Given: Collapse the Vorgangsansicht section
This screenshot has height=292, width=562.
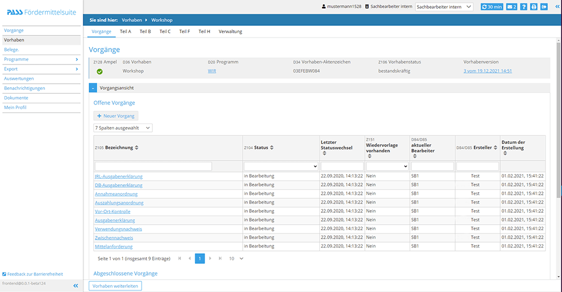Looking at the screenshot, I should click(93, 88).
